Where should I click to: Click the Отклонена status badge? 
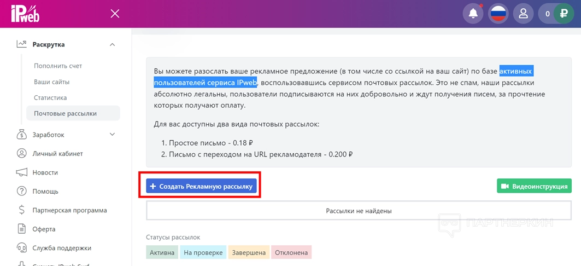(291, 253)
